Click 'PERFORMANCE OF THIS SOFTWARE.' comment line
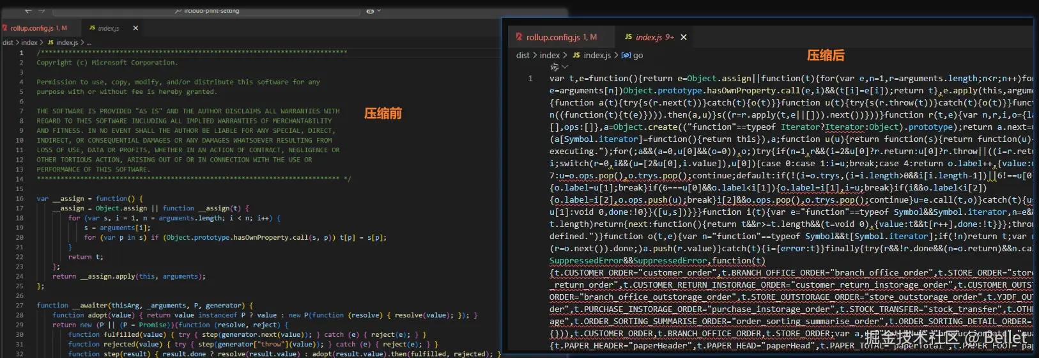The image size is (1039, 358). 93,169
